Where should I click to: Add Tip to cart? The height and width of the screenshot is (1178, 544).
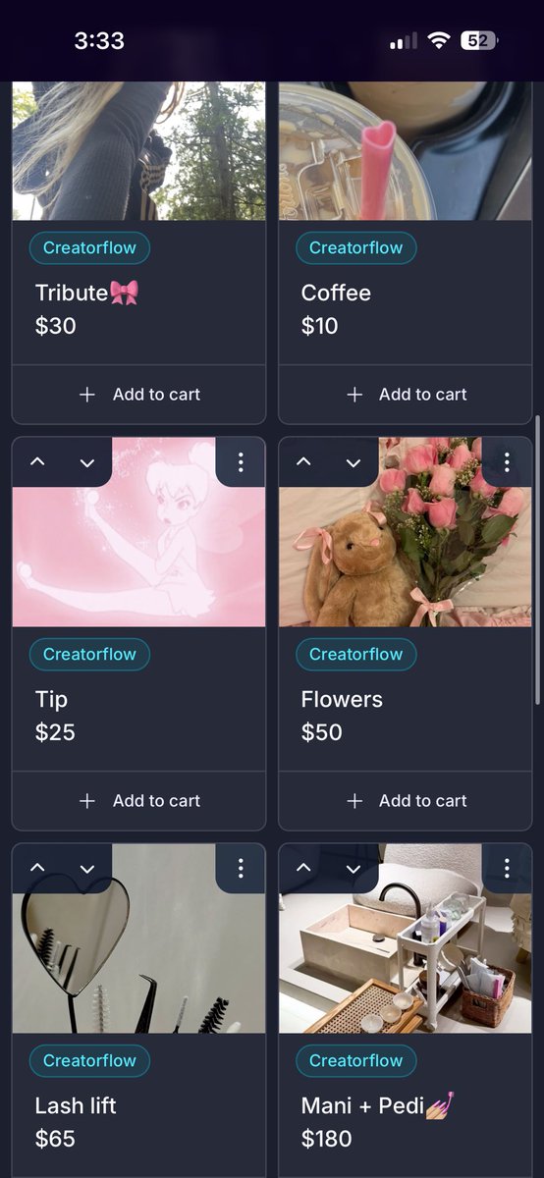tap(138, 801)
